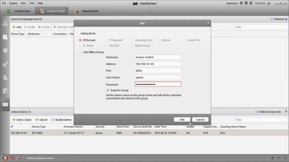The image size is (289, 162).
Task: Open the Help menu
Action: click(40, 3)
